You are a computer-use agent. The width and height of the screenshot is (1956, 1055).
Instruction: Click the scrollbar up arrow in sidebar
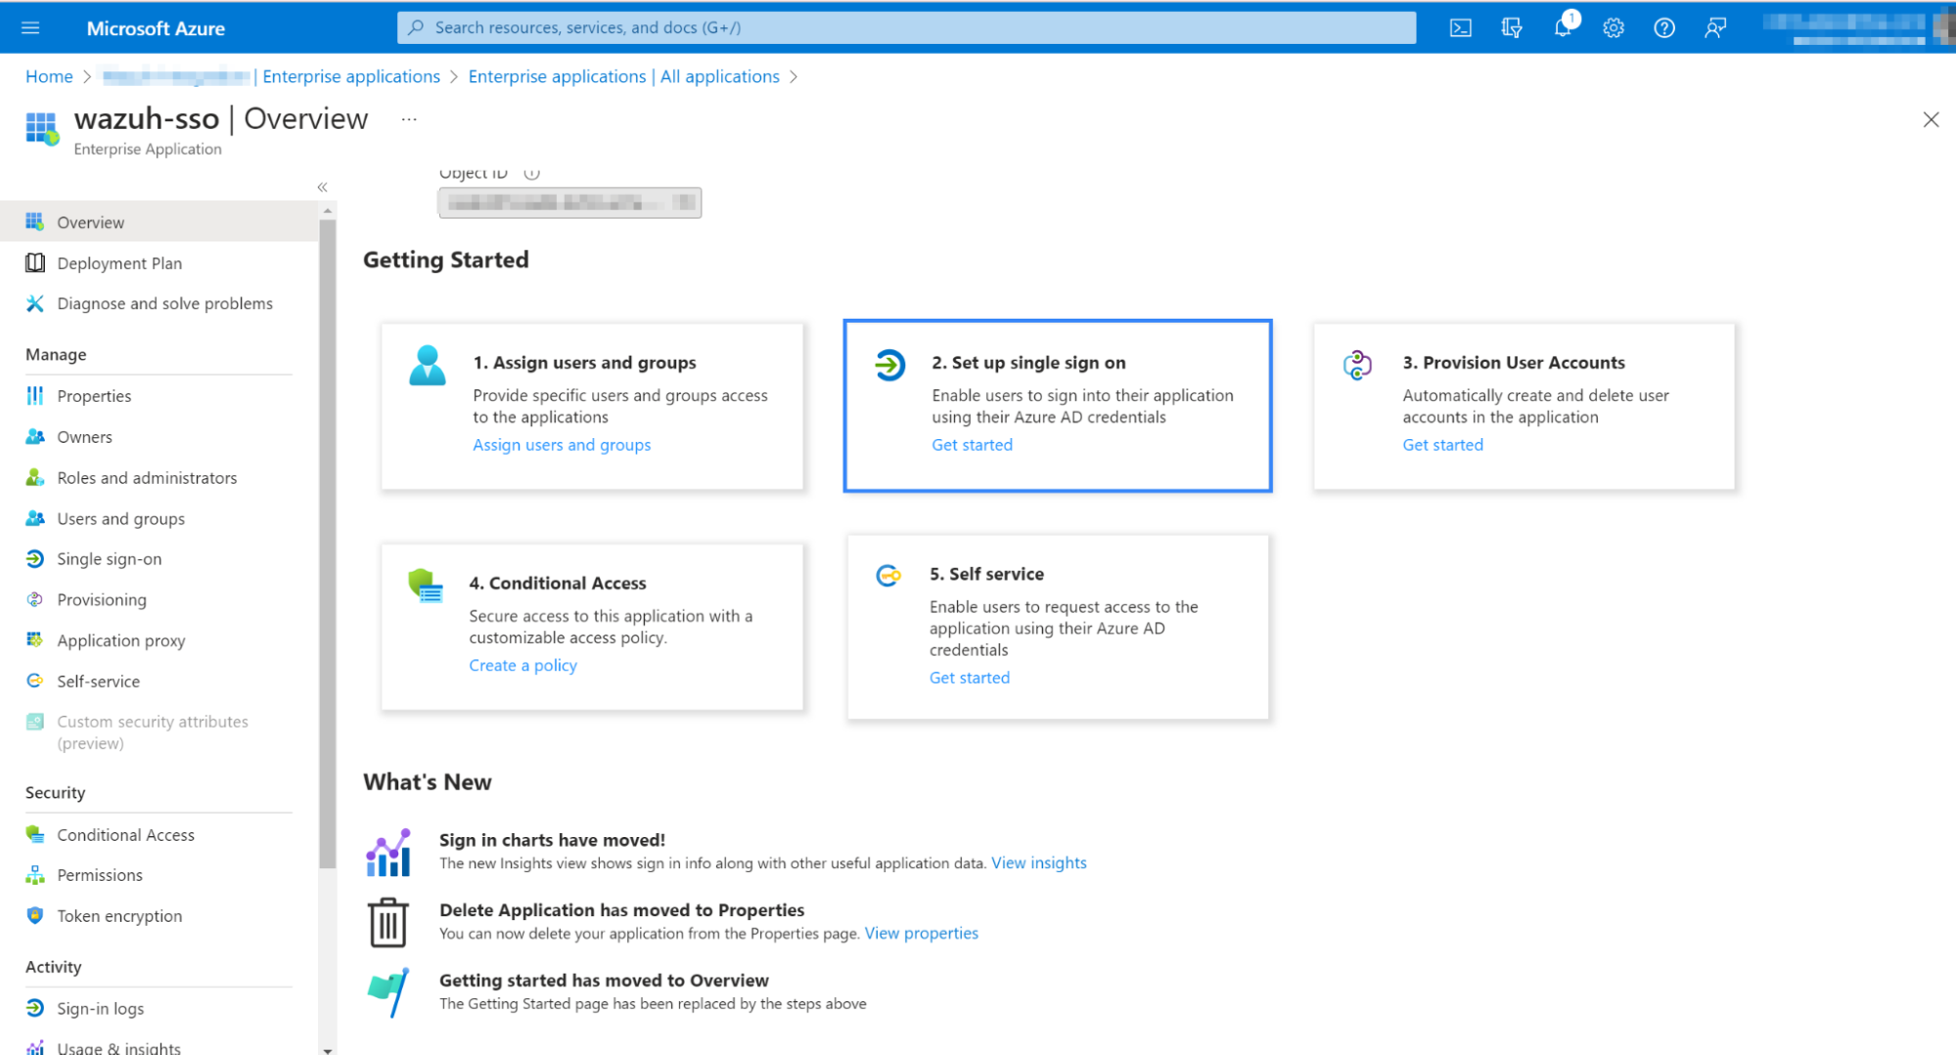pyautogui.click(x=327, y=210)
